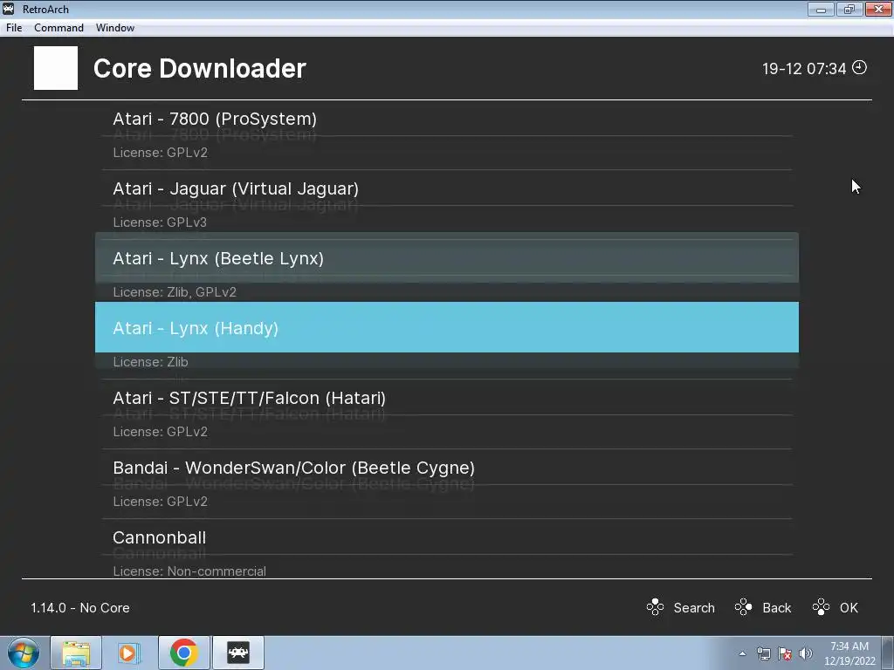Open the media player taskbar icon
This screenshot has height=670, width=894.
129,653
